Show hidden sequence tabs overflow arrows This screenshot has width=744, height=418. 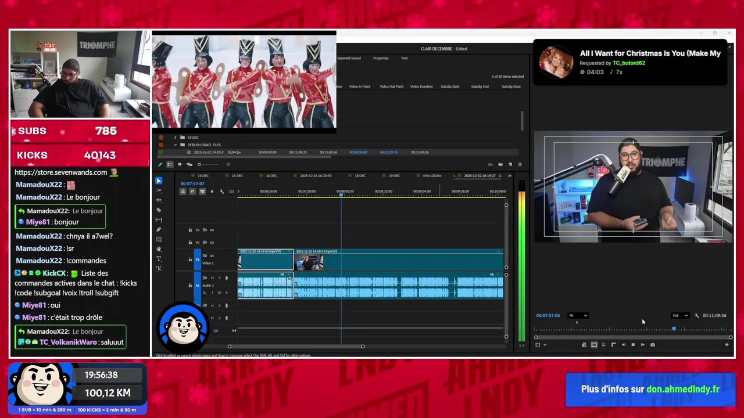(x=510, y=176)
